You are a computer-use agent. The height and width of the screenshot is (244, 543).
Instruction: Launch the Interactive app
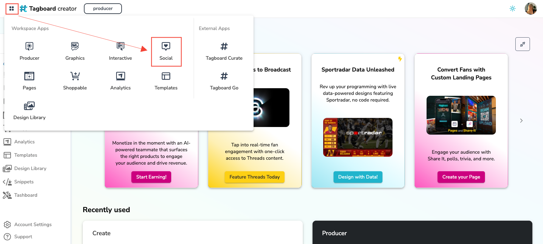click(120, 51)
